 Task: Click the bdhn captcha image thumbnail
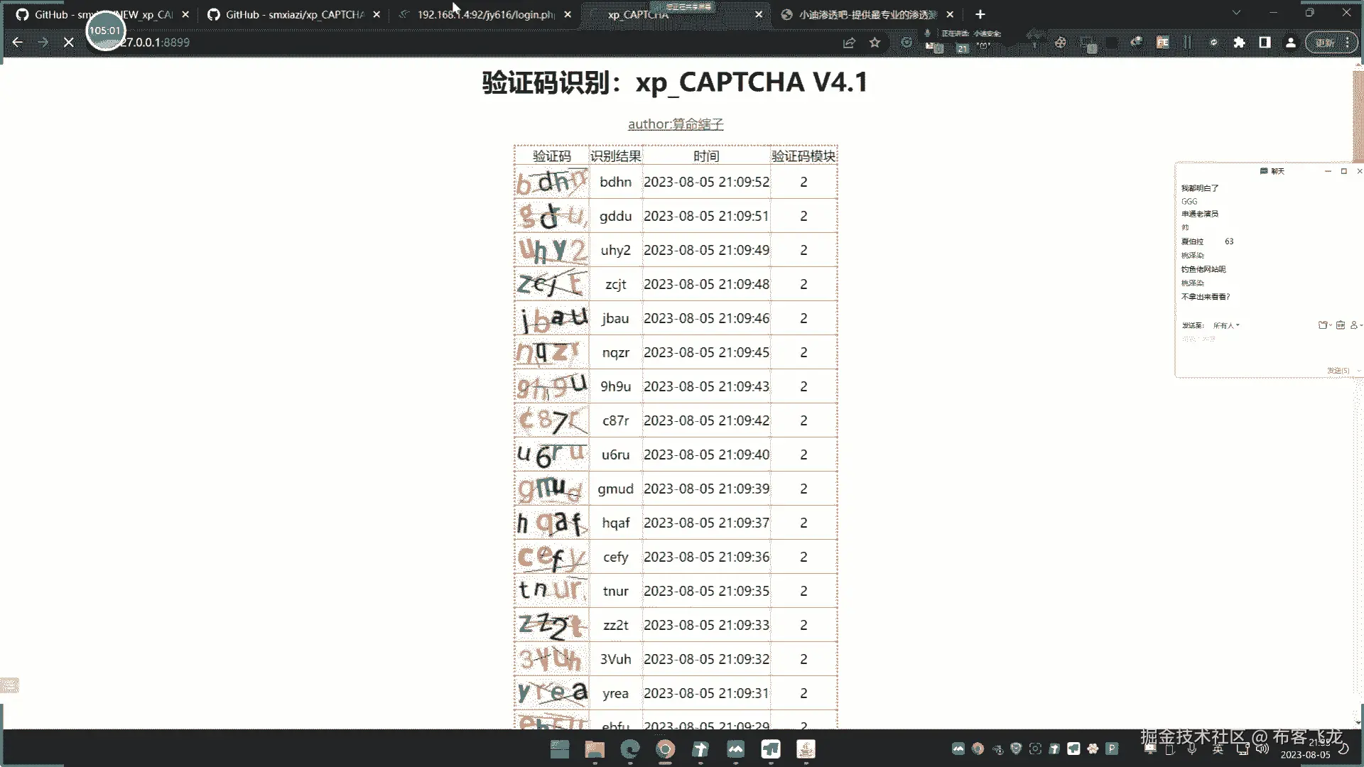point(551,183)
